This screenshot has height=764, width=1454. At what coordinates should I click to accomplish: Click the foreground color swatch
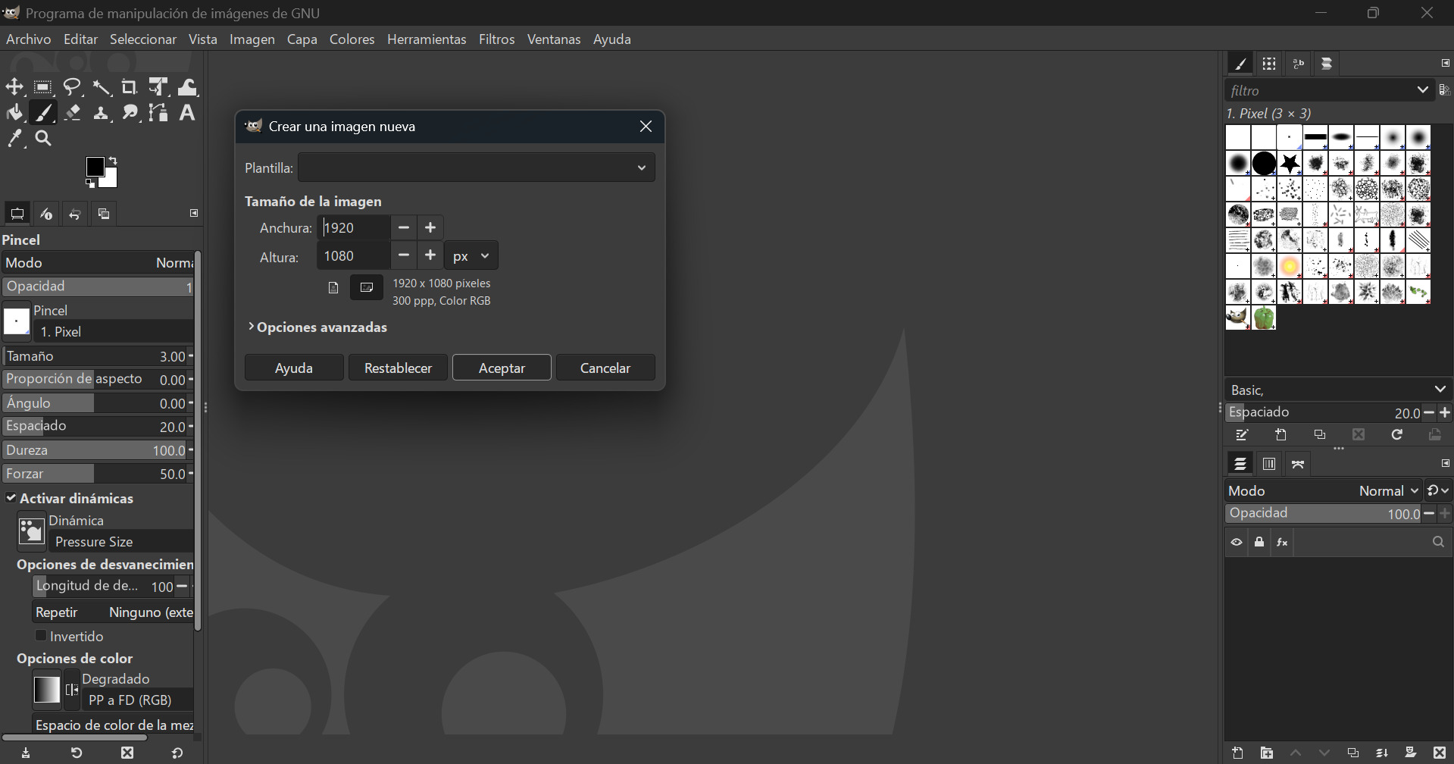tap(96, 167)
